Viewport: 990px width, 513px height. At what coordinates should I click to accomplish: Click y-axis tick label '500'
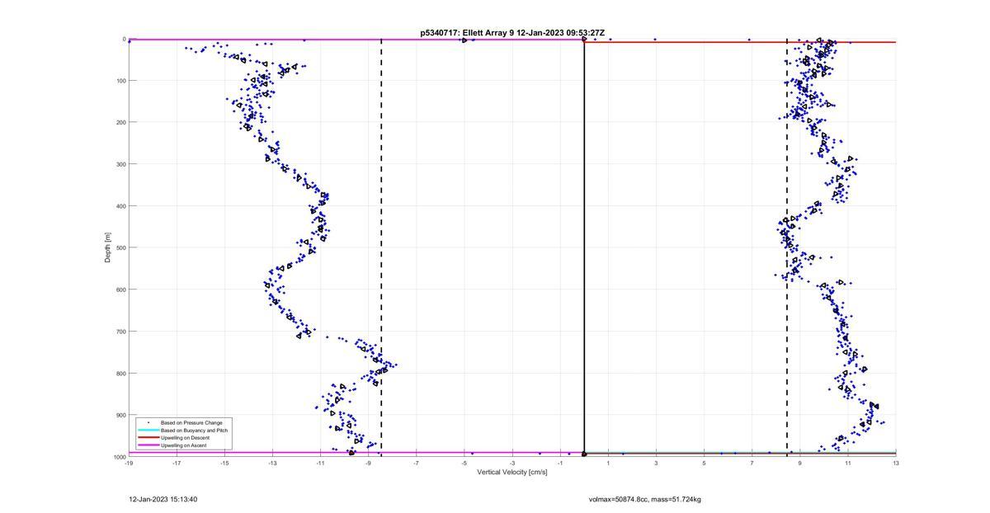coord(120,247)
